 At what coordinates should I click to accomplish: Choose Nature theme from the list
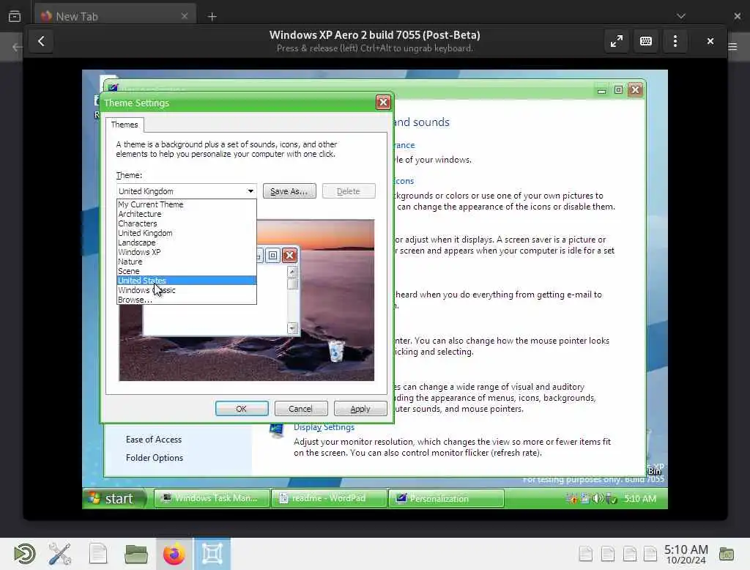click(x=187, y=262)
